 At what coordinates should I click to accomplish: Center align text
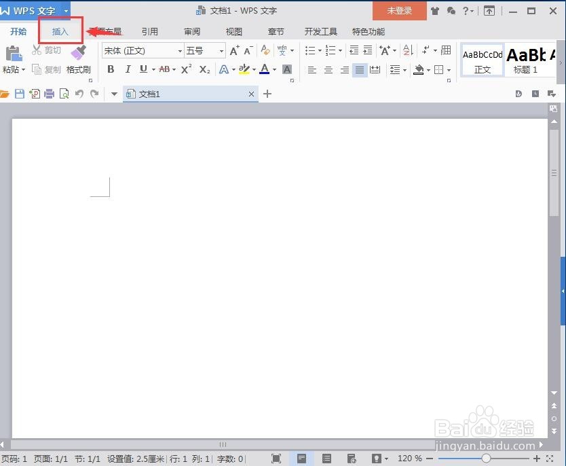(328, 70)
